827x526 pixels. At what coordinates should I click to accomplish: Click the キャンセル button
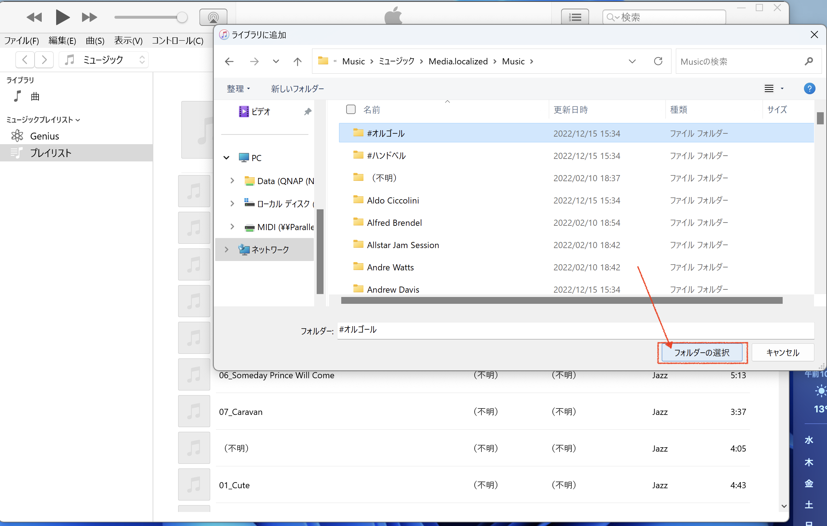(x=782, y=353)
